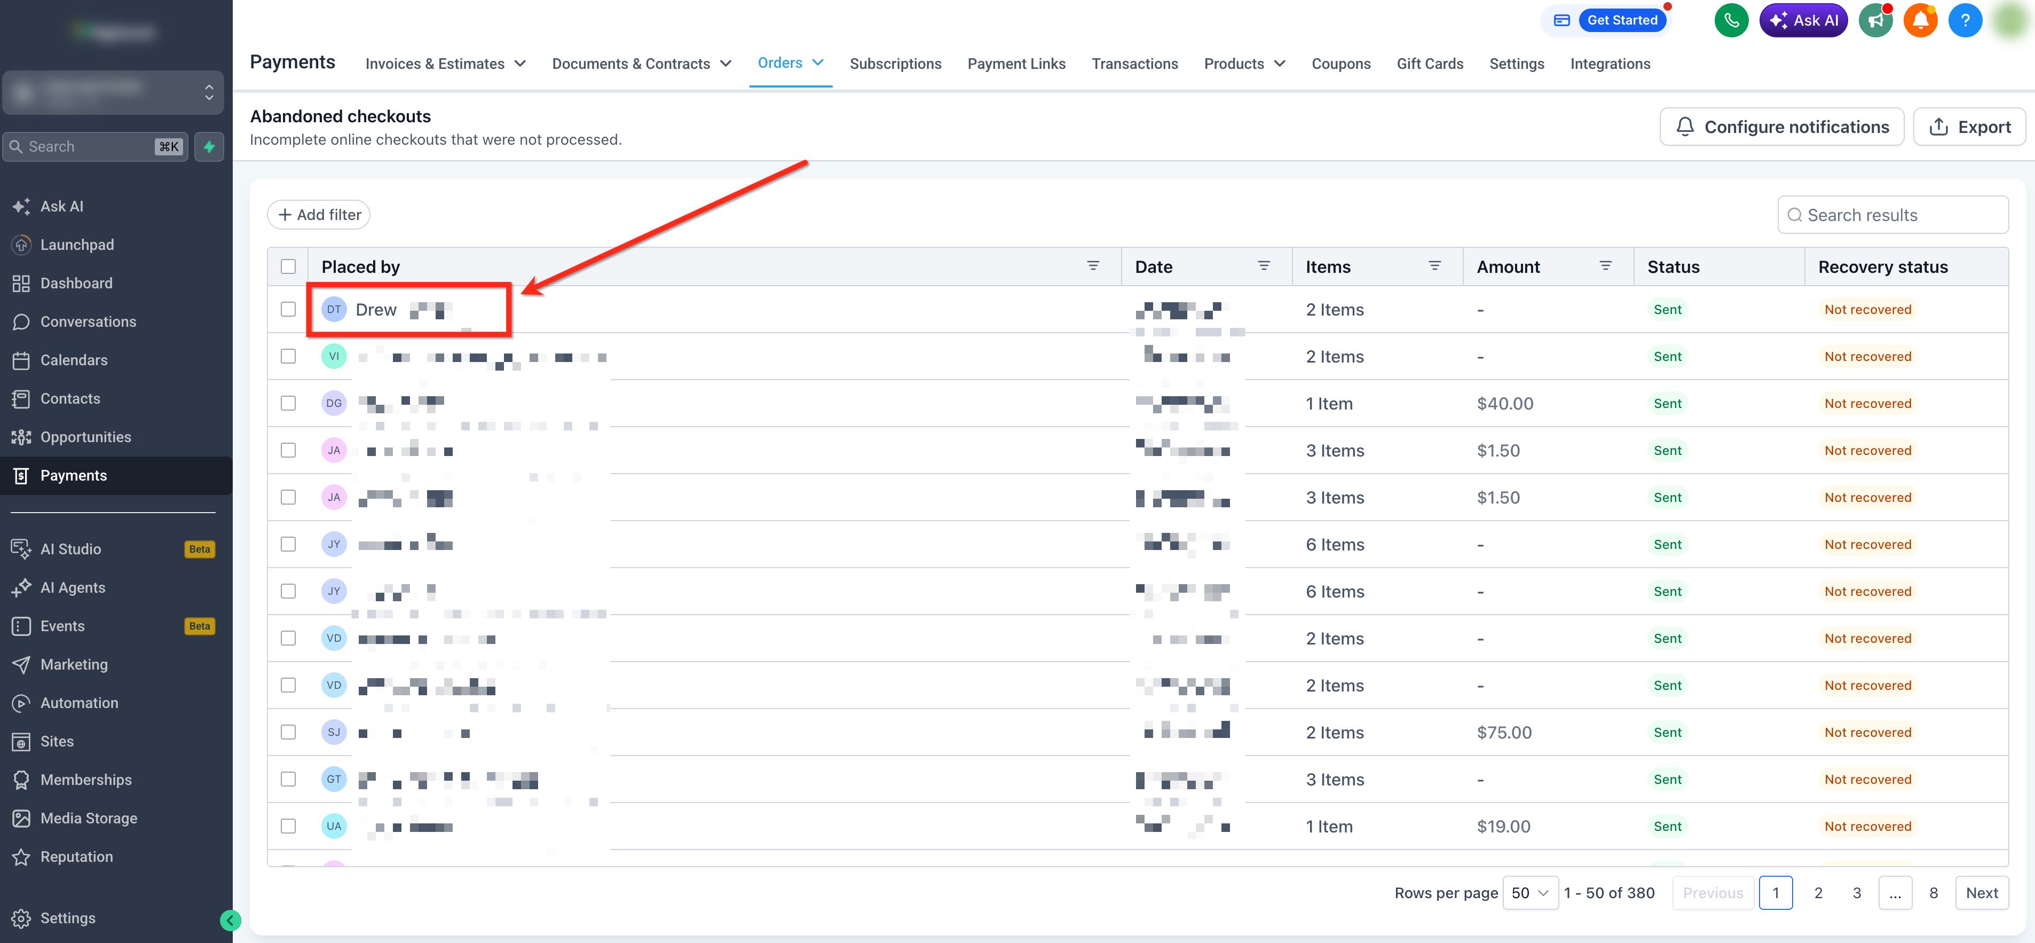The width and height of the screenshot is (2035, 943).
Task: Check the checkbox in first JY row
Action: click(288, 544)
